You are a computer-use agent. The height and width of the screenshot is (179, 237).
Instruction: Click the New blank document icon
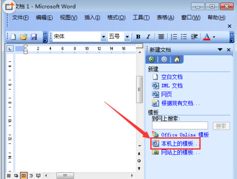[13, 37]
